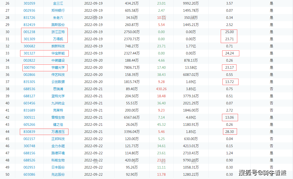Click stock code 001238

[29, 32]
